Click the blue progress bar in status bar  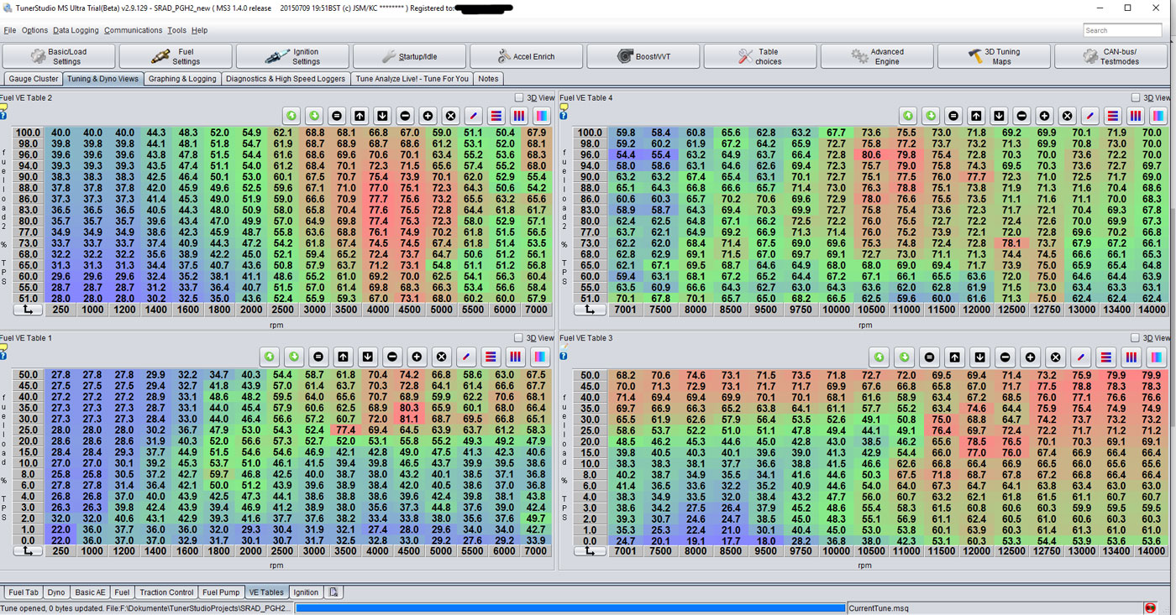[x=570, y=608]
